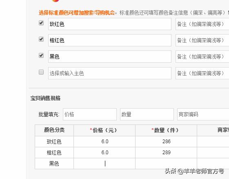Click the 玫红色 color name input field
Viewport: 229px width, 179px height.
(110, 24)
